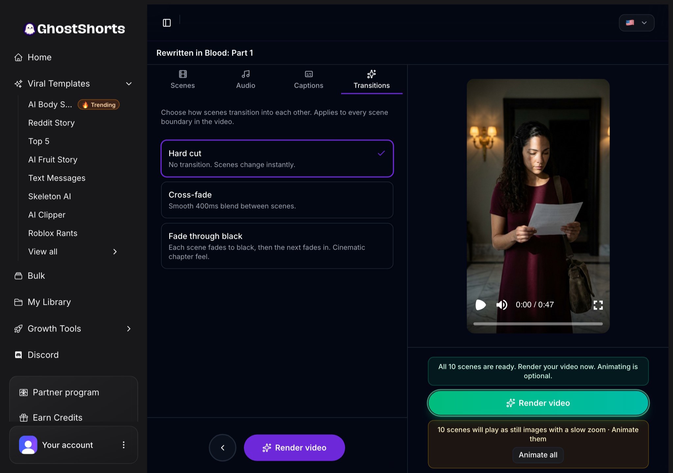Click the Animate all button
The height and width of the screenshot is (473, 673).
[x=538, y=455]
